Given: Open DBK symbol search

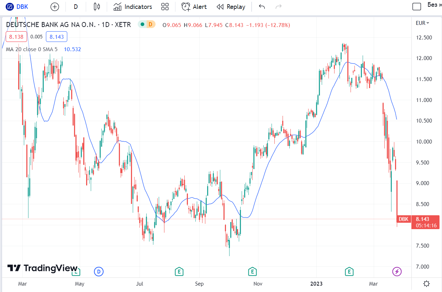Looking at the screenshot, I should click(18, 7).
